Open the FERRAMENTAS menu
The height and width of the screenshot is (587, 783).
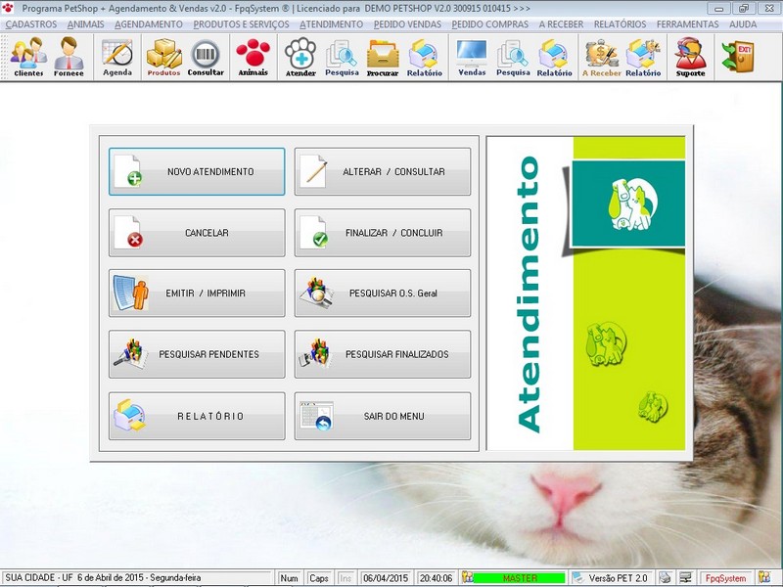click(x=688, y=23)
